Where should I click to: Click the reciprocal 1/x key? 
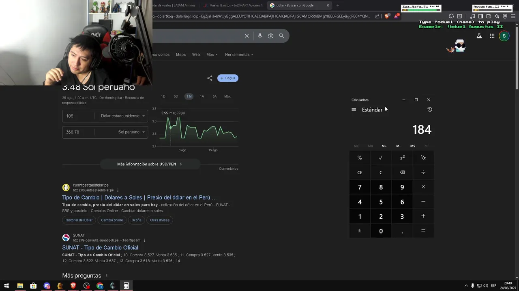[x=423, y=158]
